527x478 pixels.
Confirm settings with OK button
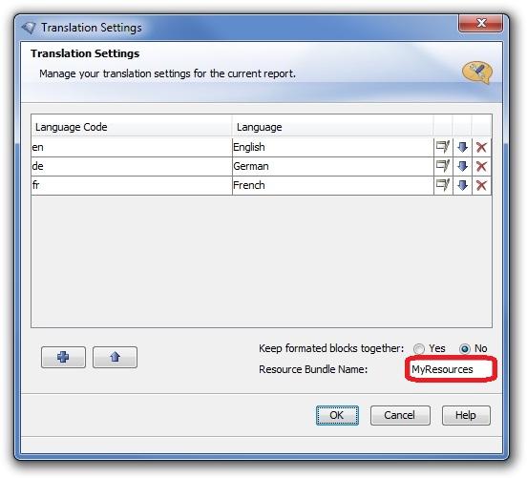point(337,415)
